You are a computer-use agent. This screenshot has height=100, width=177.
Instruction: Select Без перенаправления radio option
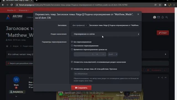coord(72,42)
